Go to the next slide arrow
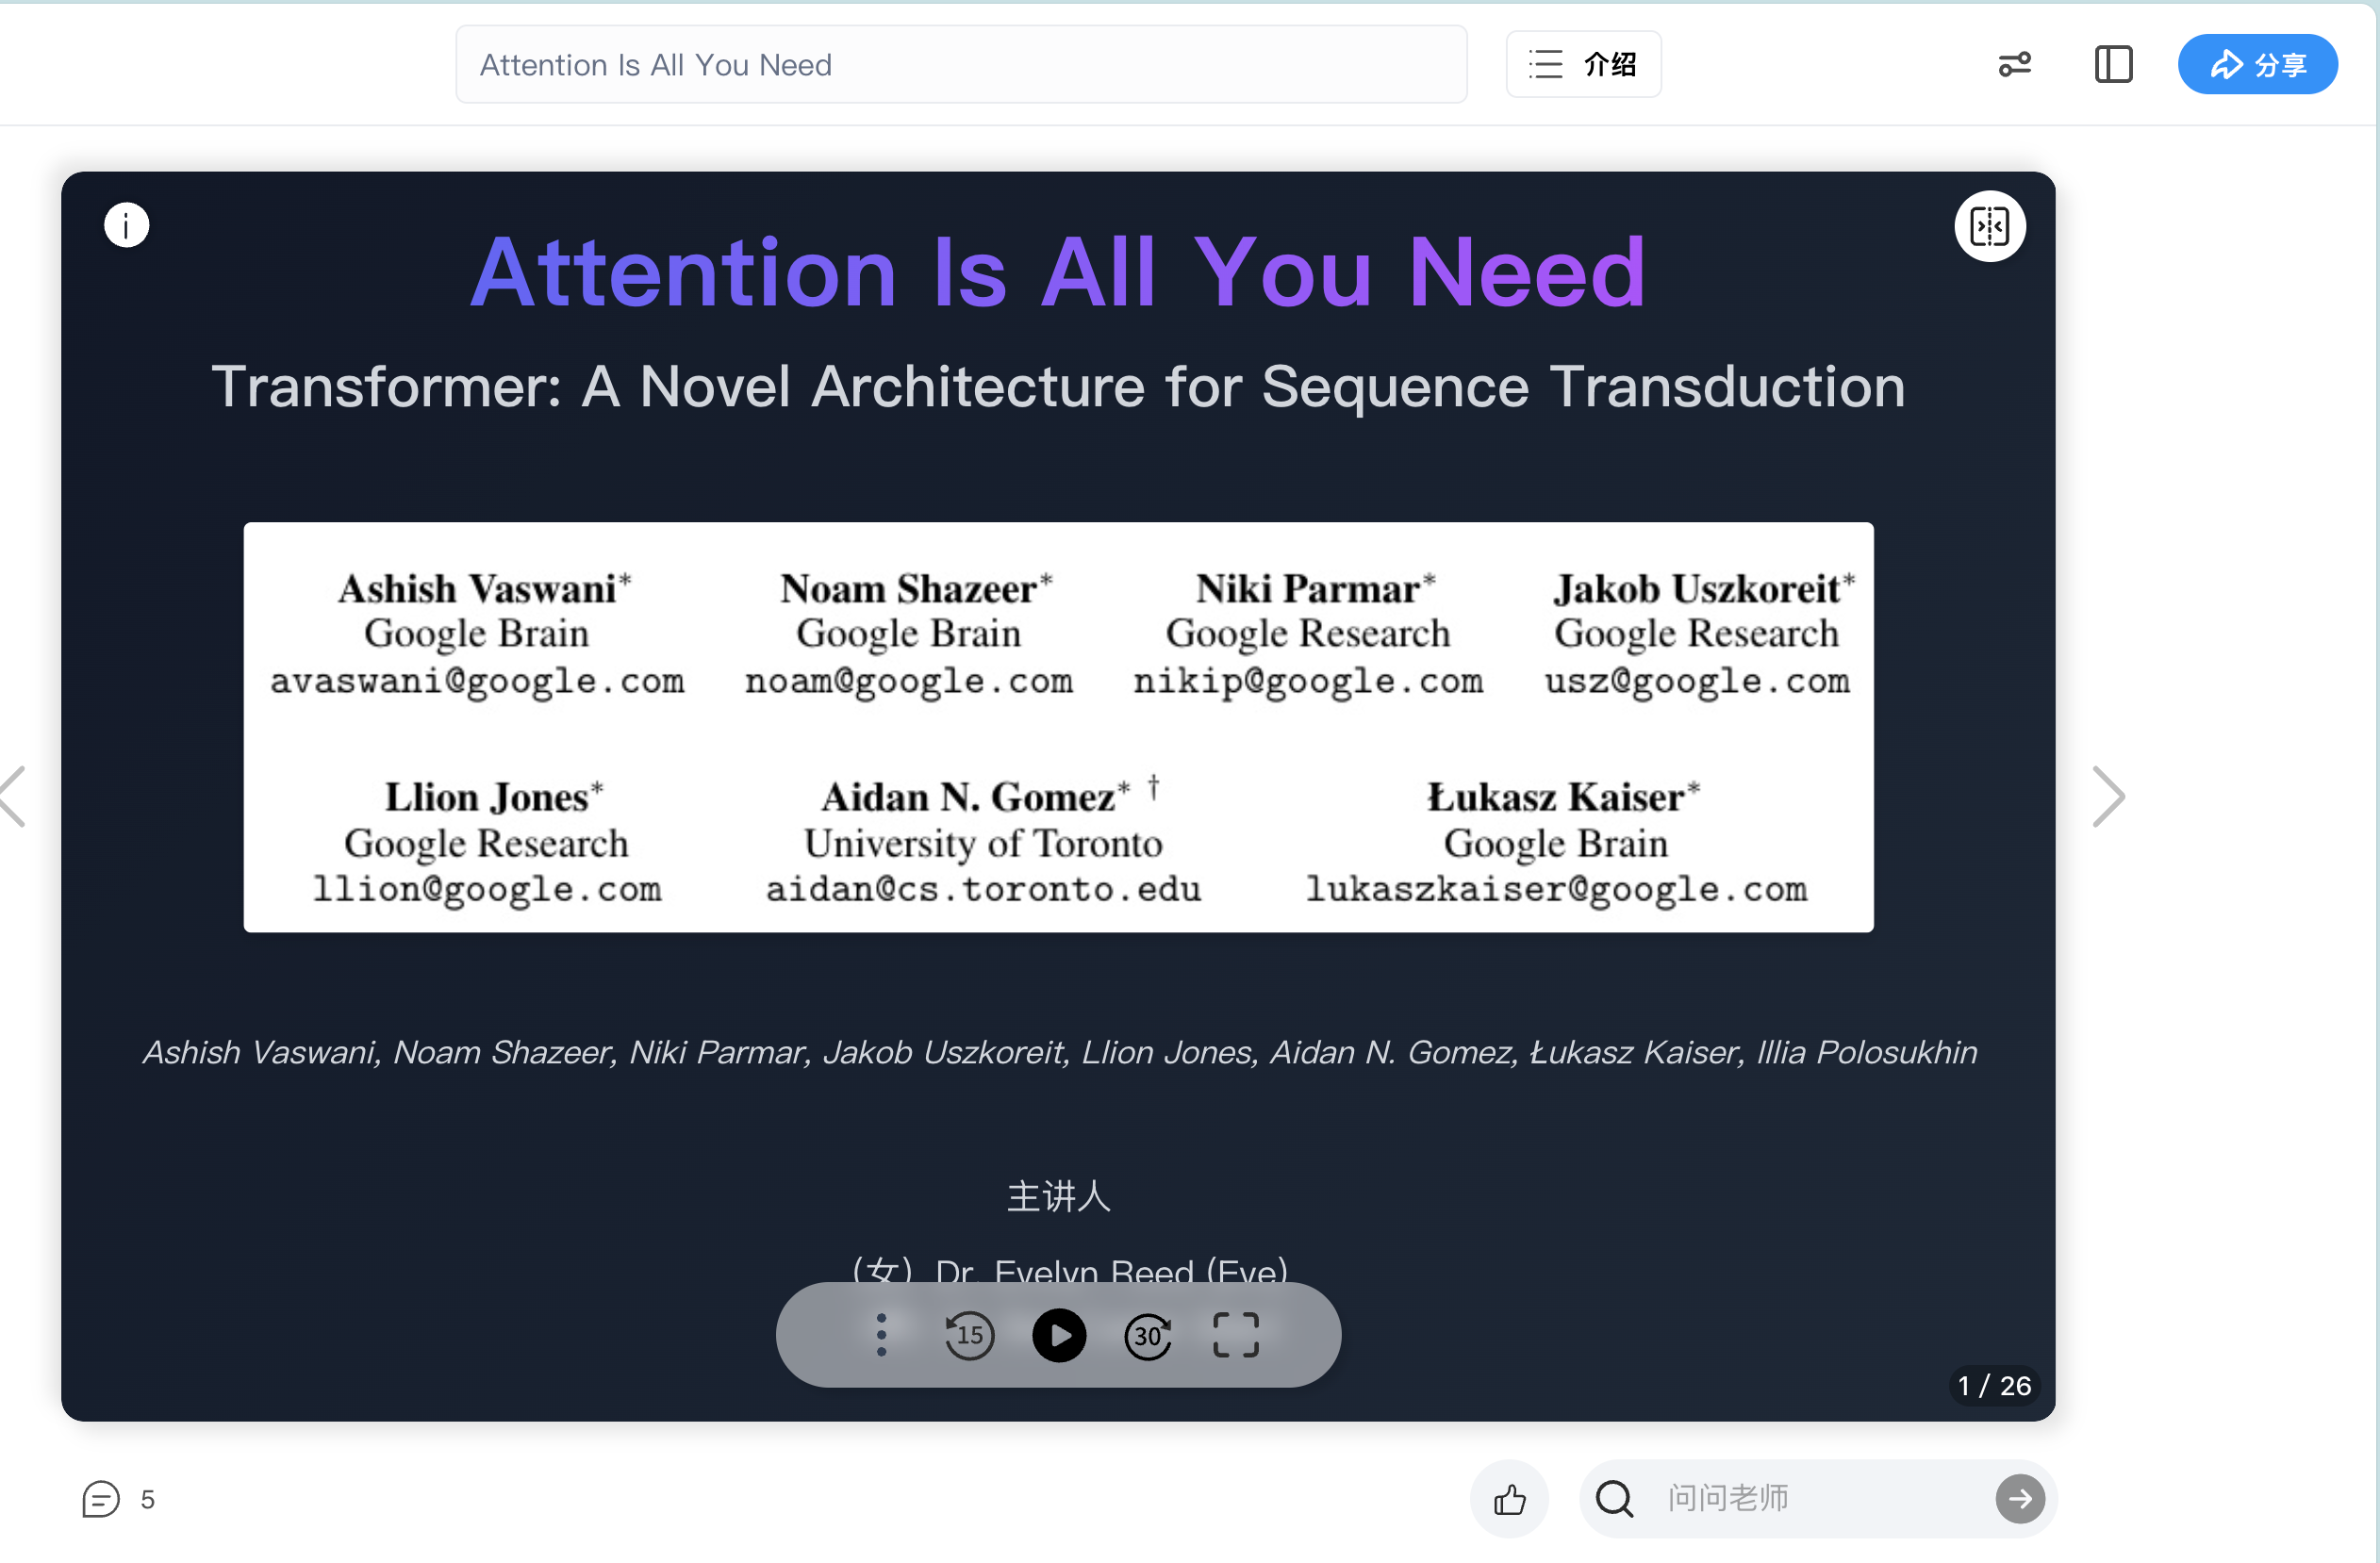The width and height of the screenshot is (2380, 1563). pyautogui.click(x=2107, y=797)
